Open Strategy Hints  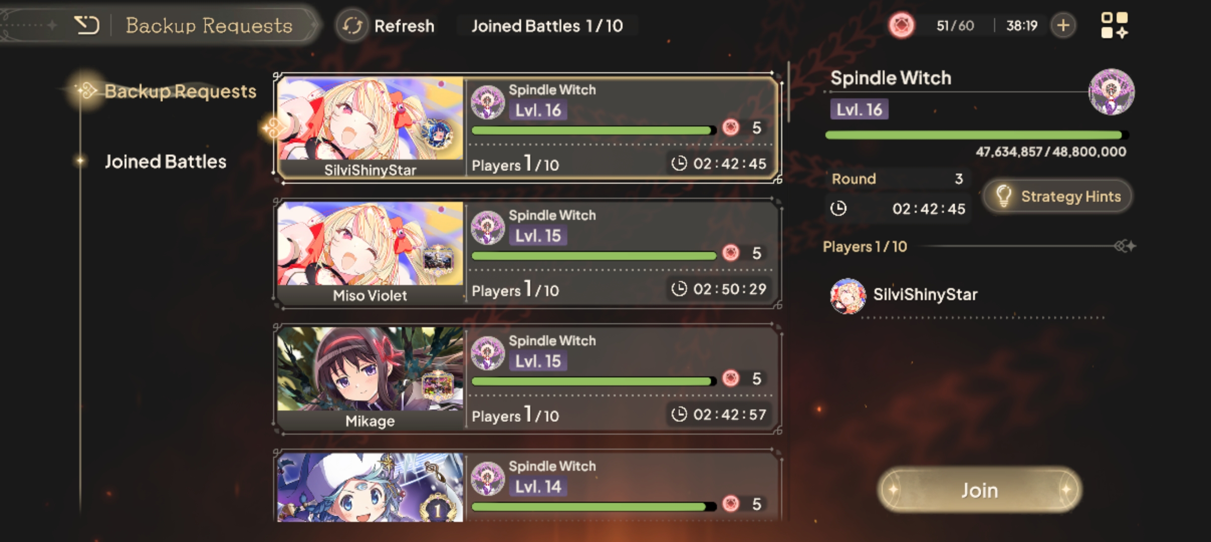click(x=1057, y=196)
